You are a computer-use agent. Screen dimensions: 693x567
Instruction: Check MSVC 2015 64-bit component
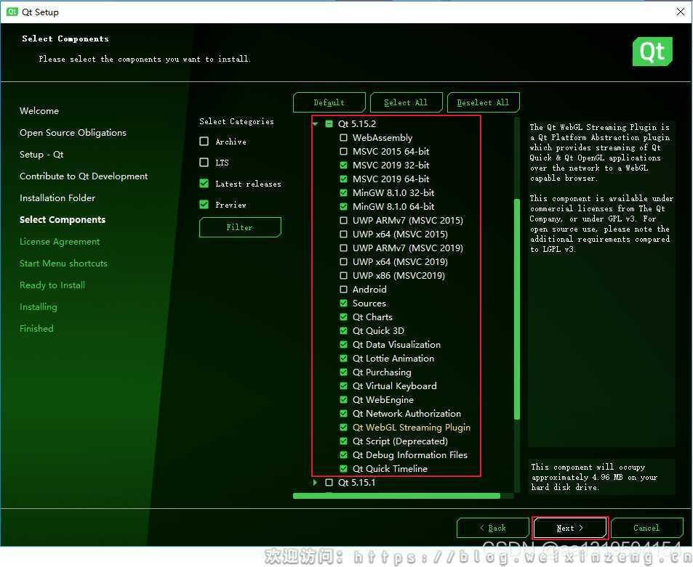tap(343, 151)
